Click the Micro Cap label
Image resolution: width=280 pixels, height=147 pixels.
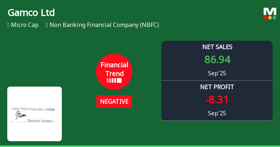pyautogui.click(x=25, y=25)
